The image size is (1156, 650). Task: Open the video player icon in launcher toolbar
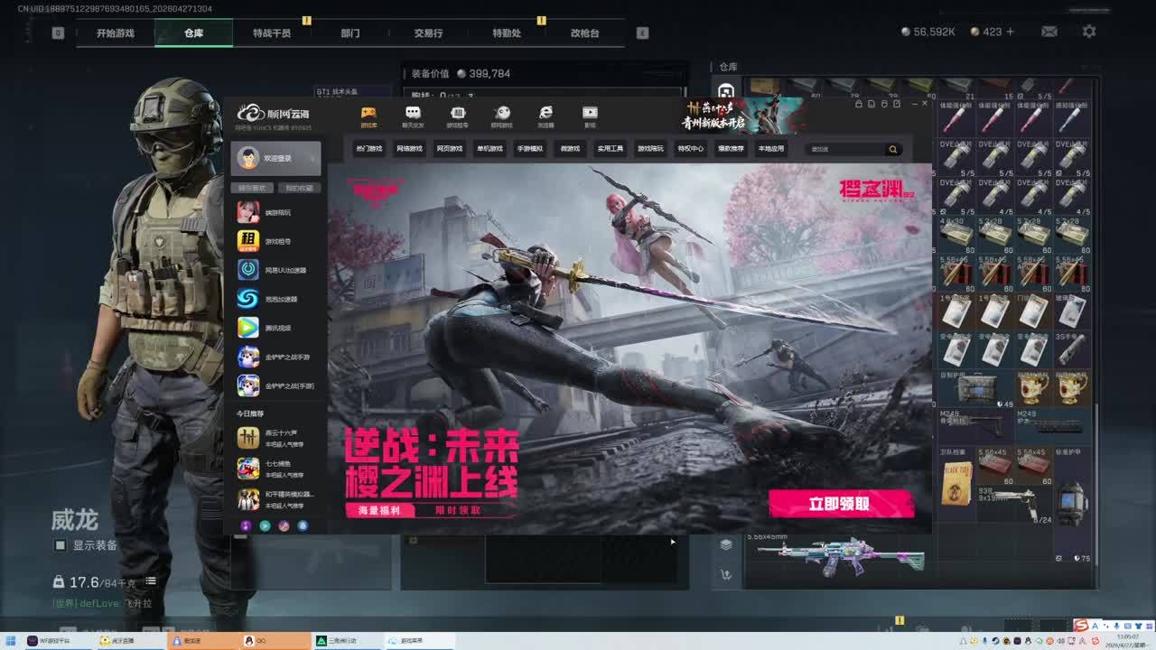[x=590, y=113]
